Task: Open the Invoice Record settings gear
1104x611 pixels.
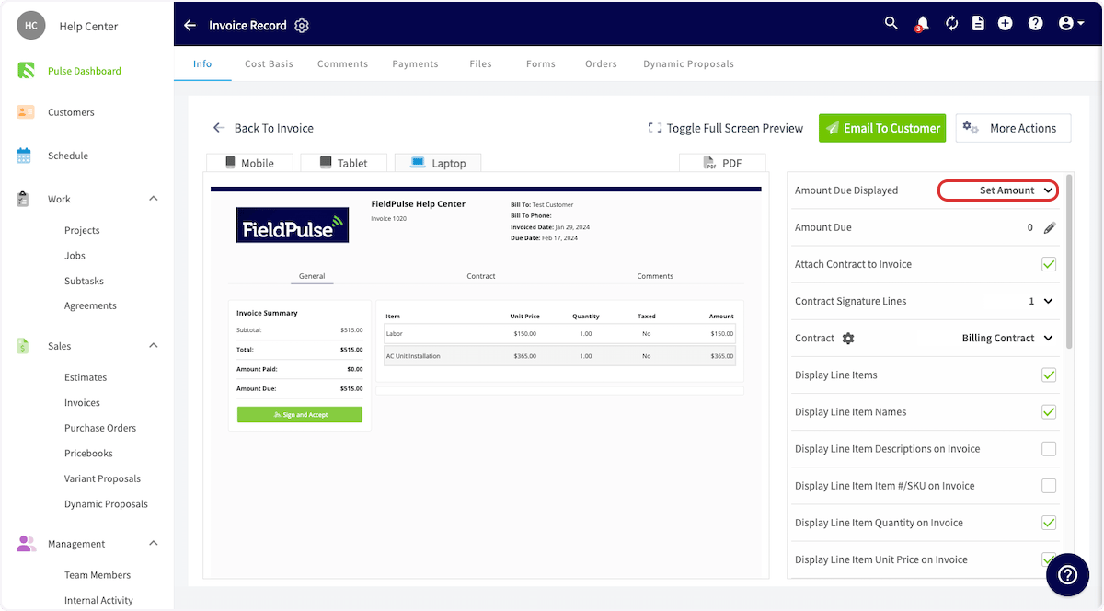Action: click(302, 25)
